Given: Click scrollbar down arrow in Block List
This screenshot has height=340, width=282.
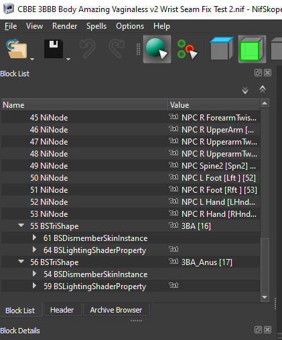Looking at the screenshot, I should tap(265, 297).
